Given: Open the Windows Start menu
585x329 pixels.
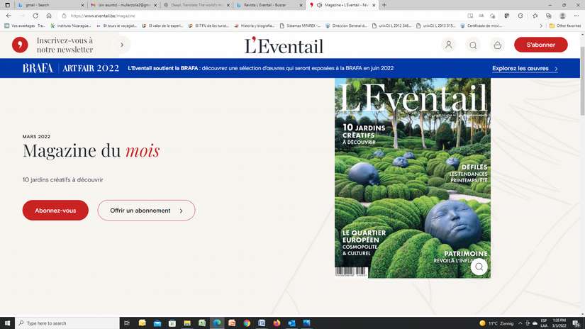Looking at the screenshot, I should coord(7,323).
